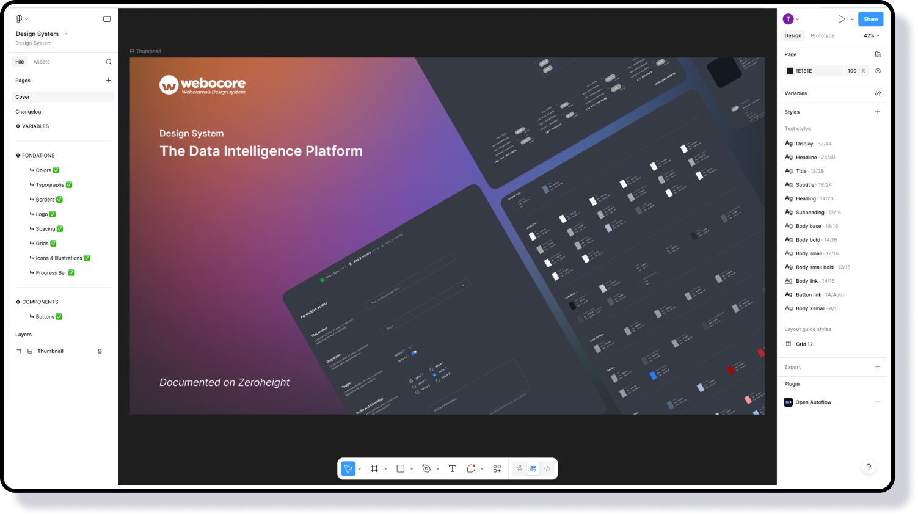Screen dimensions: 918x516
Task: Select the Rectangle shape tool
Action: (401, 469)
